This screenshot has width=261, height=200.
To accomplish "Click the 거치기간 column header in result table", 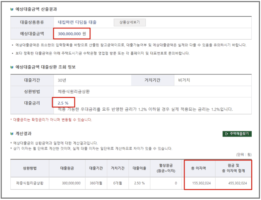I will [x=118, y=168].
